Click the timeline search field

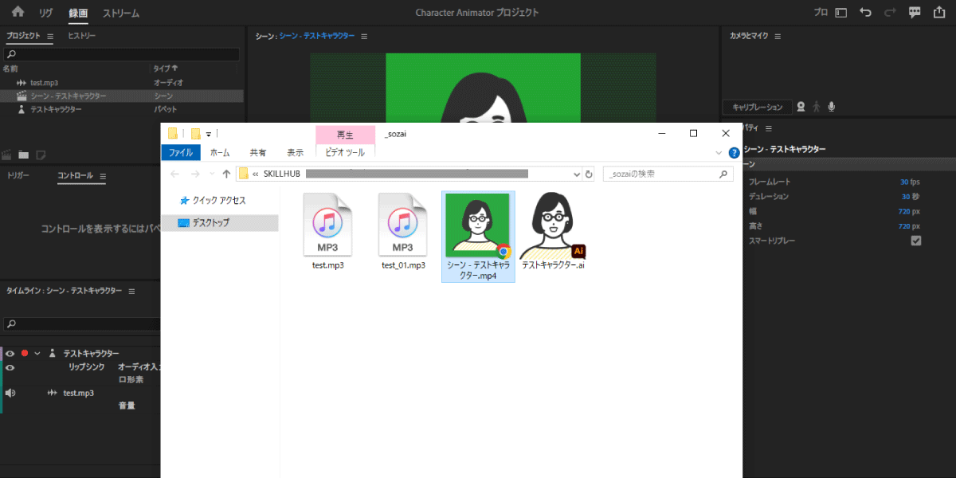81,324
